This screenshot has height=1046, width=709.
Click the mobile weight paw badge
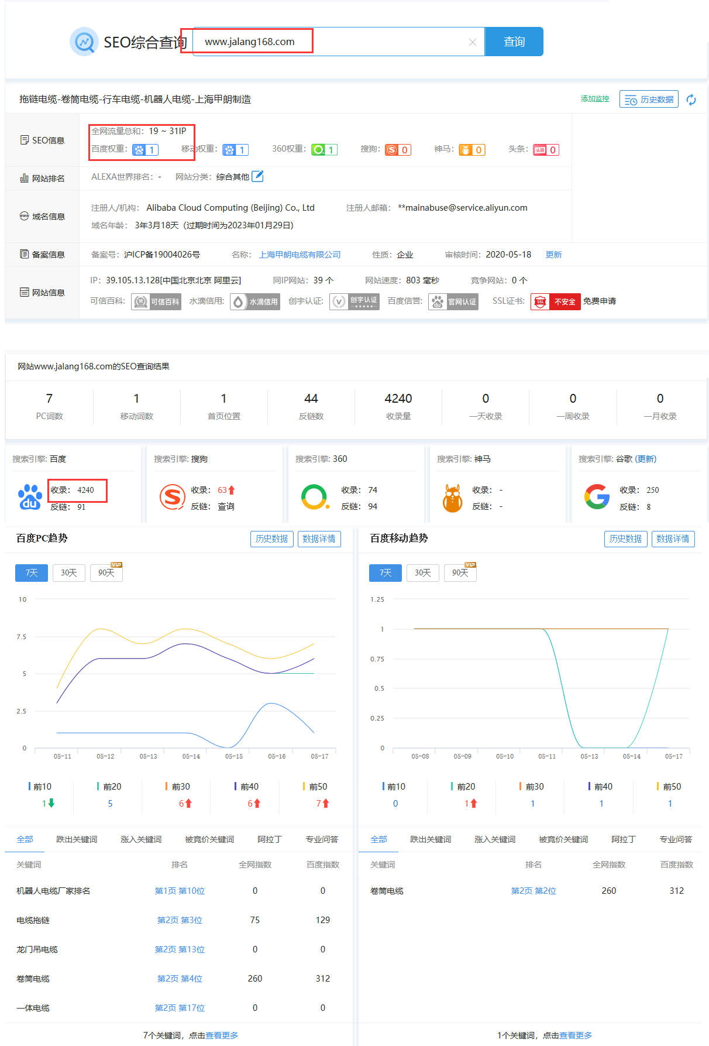pos(236,150)
